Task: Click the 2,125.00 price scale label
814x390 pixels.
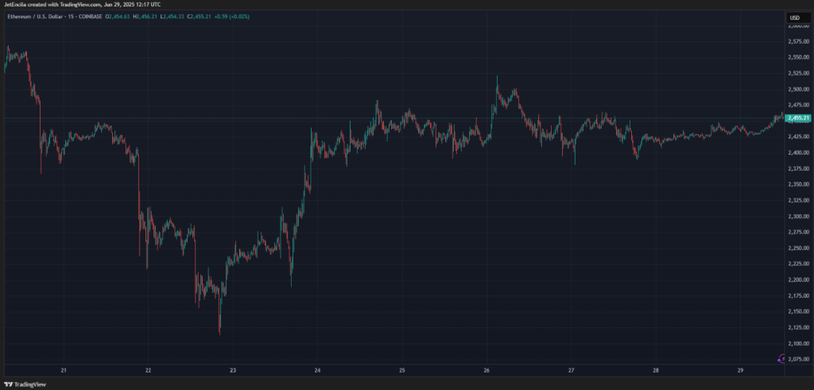Action: click(797, 327)
